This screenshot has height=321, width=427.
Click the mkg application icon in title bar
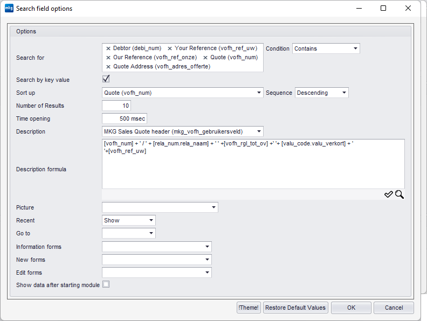pos(9,8)
